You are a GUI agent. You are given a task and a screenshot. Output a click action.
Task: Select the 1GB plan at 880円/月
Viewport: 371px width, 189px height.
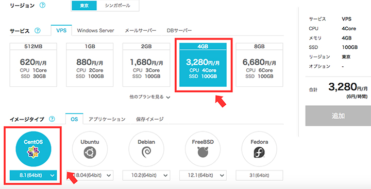[90, 65]
